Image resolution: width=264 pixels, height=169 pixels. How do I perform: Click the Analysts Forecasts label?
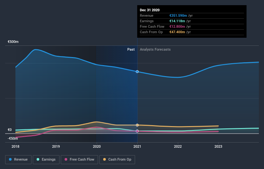pos(155,49)
